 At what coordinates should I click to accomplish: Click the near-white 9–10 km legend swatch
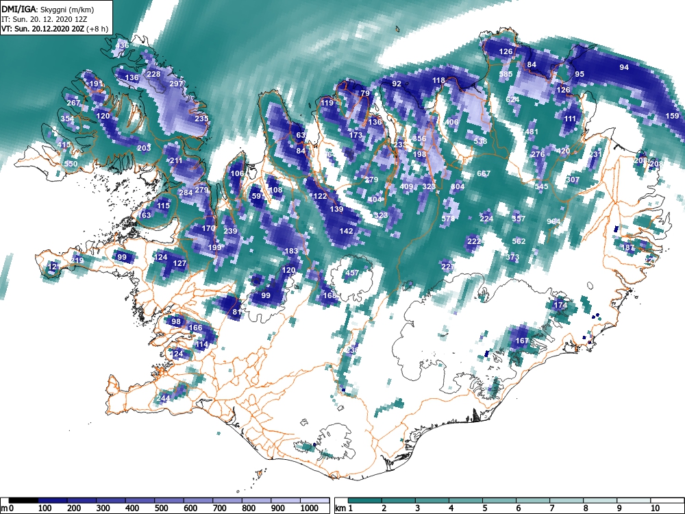coord(634,500)
